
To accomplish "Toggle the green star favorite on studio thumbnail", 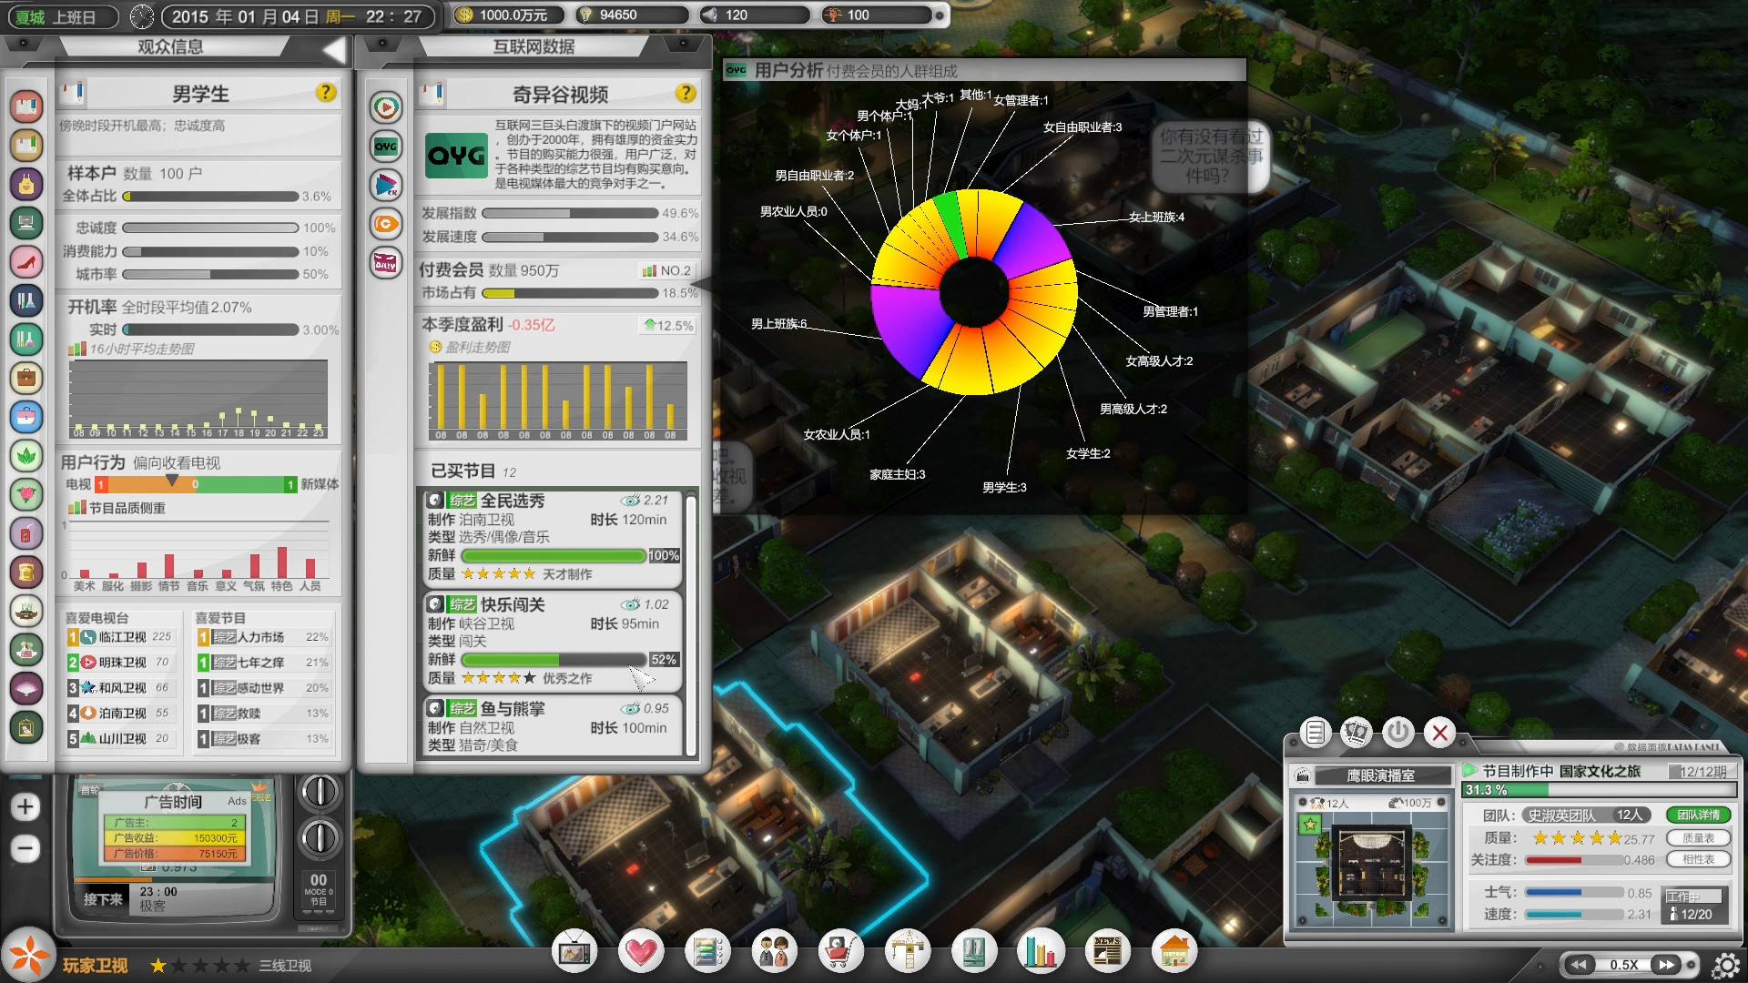I will click(1310, 825).
